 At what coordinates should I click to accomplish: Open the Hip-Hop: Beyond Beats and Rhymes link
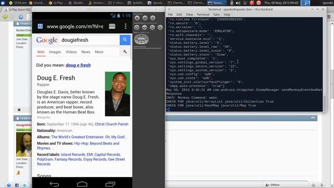(x=78, y=146)
